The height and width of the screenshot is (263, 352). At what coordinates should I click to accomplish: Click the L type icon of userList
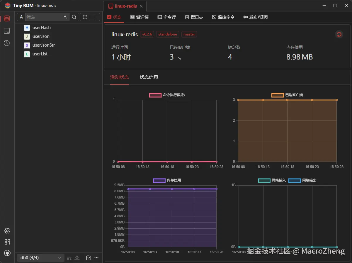pos(27,54)
